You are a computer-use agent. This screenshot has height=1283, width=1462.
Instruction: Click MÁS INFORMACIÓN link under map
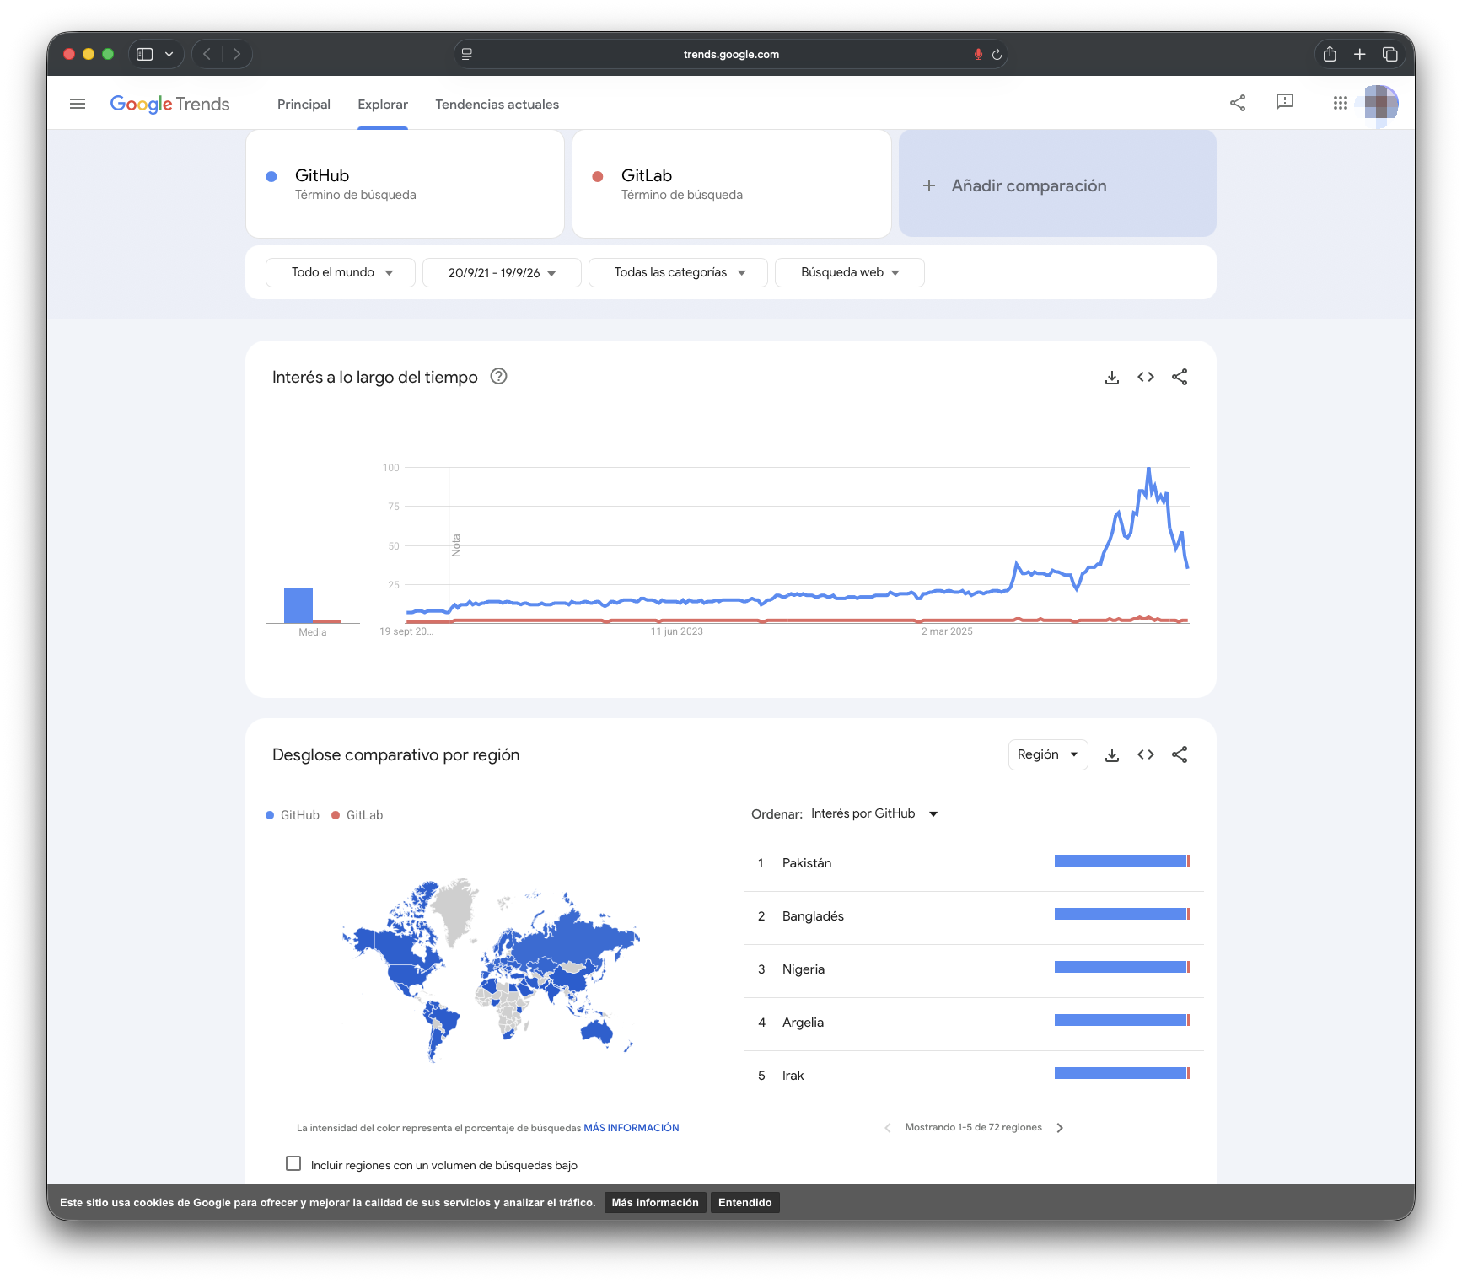point(632,1128)
